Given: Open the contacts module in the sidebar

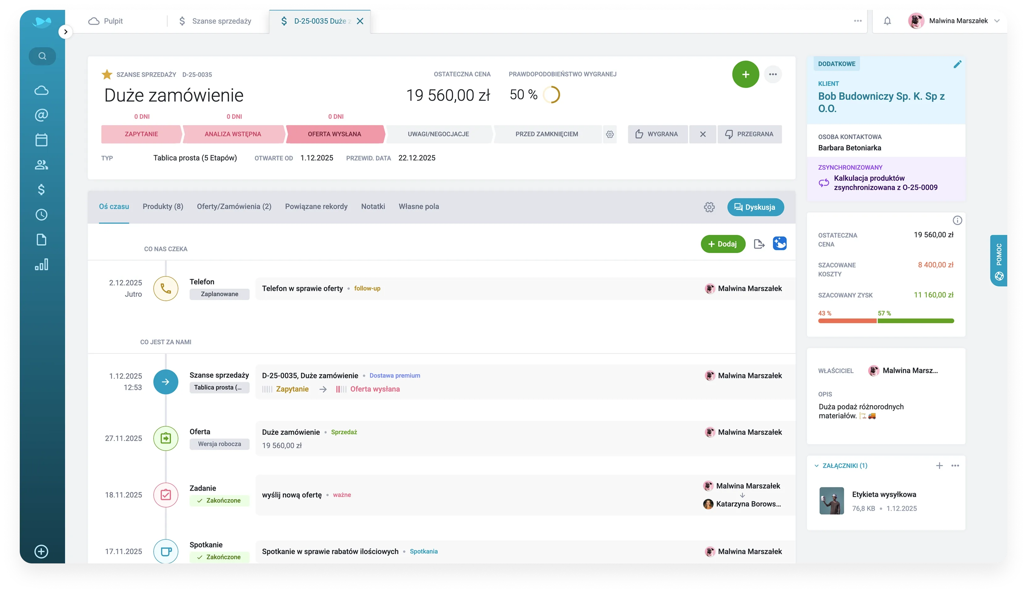Looking at the screenshot, I should tap(42, 165).
